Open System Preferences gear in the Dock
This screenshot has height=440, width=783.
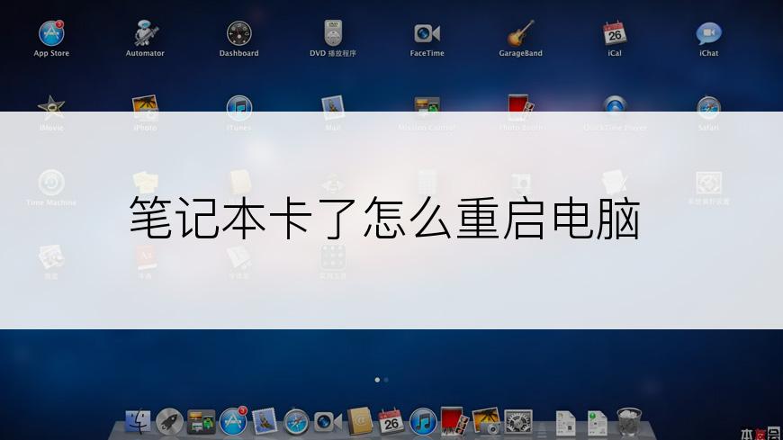click(518, 422)
